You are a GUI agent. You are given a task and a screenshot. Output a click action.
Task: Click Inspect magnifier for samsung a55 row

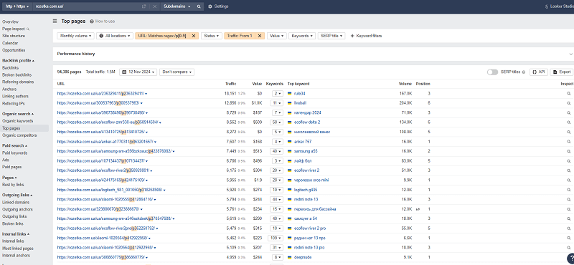[x=569, y=151]
